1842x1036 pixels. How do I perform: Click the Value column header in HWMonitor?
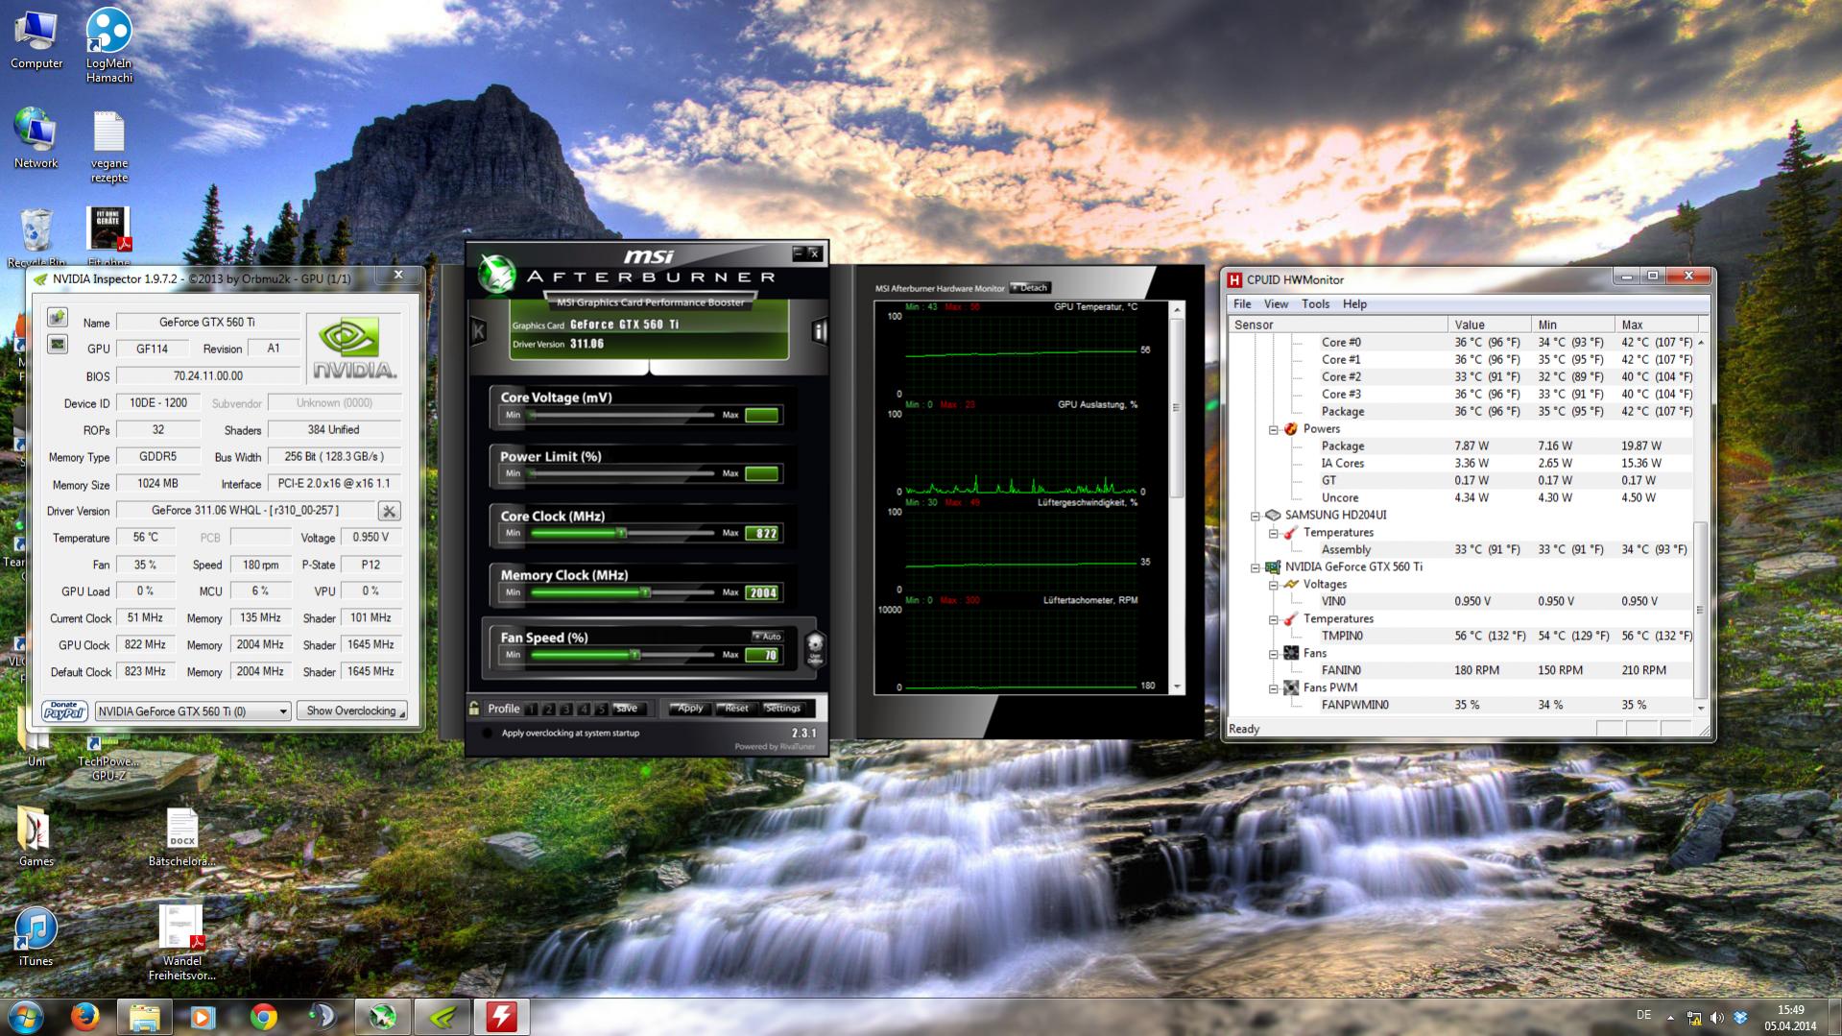[1489, 325]
